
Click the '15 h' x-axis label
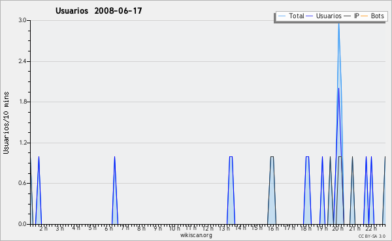coord(257,228)
